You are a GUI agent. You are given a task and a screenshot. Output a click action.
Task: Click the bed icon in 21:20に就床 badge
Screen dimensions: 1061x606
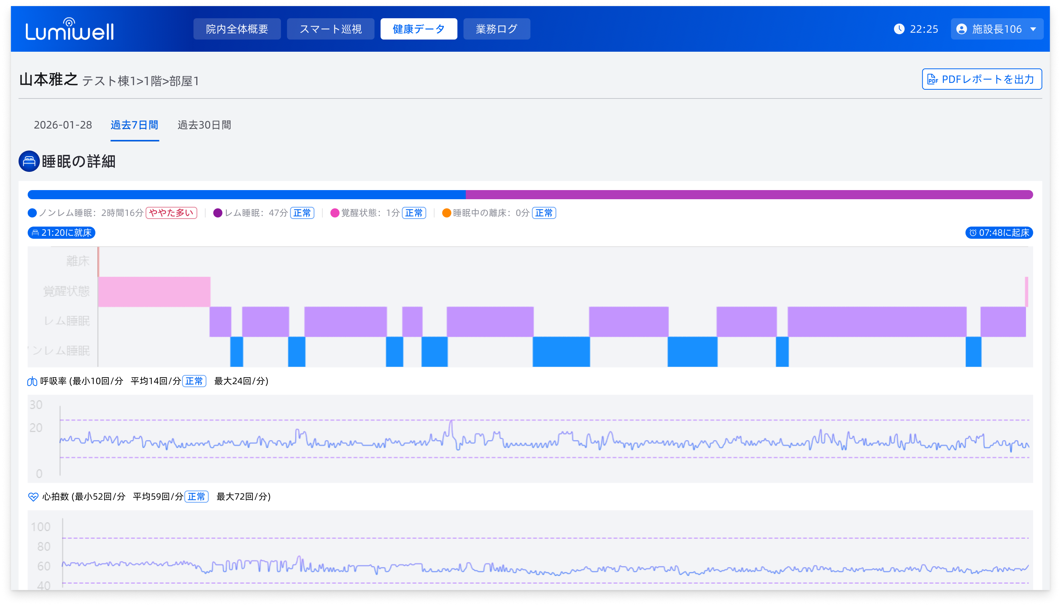[35, 233]
